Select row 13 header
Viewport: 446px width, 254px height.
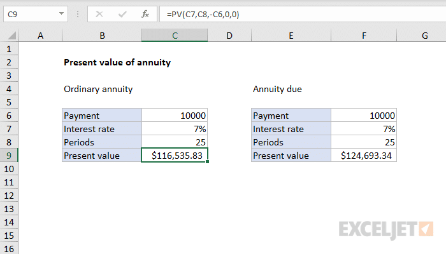coord(9,209)
